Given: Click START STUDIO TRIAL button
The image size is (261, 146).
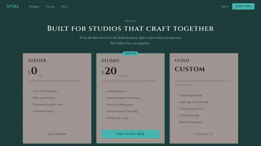Looking at the screenshot, I should pyautogui.click(x=130, y=134).
